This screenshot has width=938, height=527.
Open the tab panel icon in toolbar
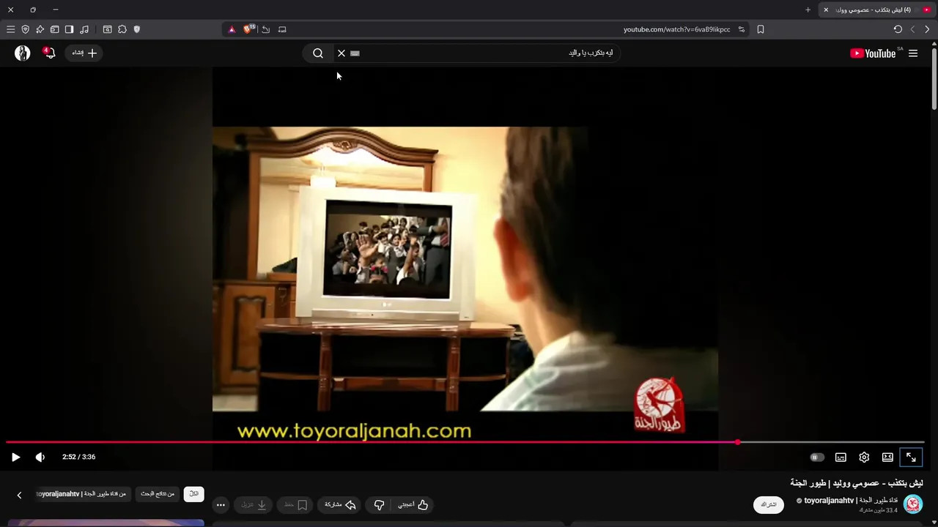click(54, 29)
